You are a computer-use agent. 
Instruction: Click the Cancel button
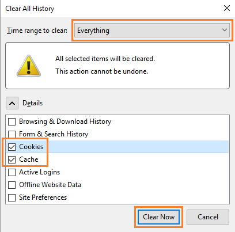[208, 217]
